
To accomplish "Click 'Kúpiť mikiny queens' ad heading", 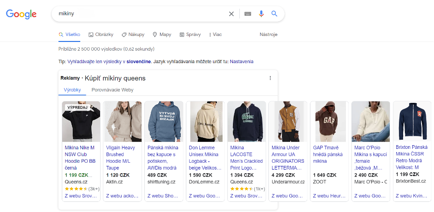I will point(115,78).
